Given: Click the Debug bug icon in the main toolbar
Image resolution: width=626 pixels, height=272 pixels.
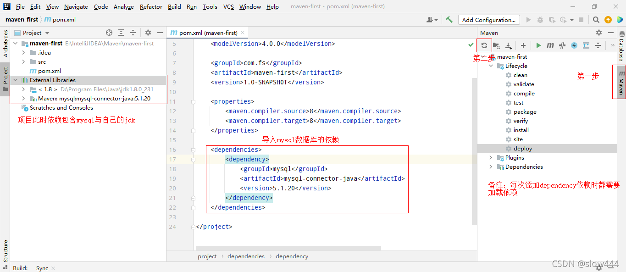Looking at the screenshot, I should click(540, 20).
